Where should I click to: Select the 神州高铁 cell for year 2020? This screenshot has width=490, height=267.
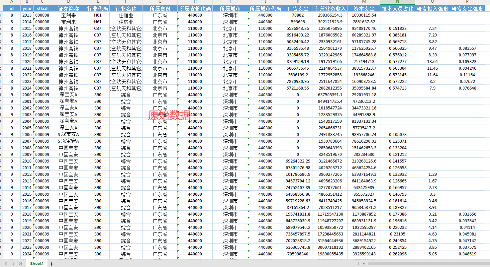pos(68,62)
